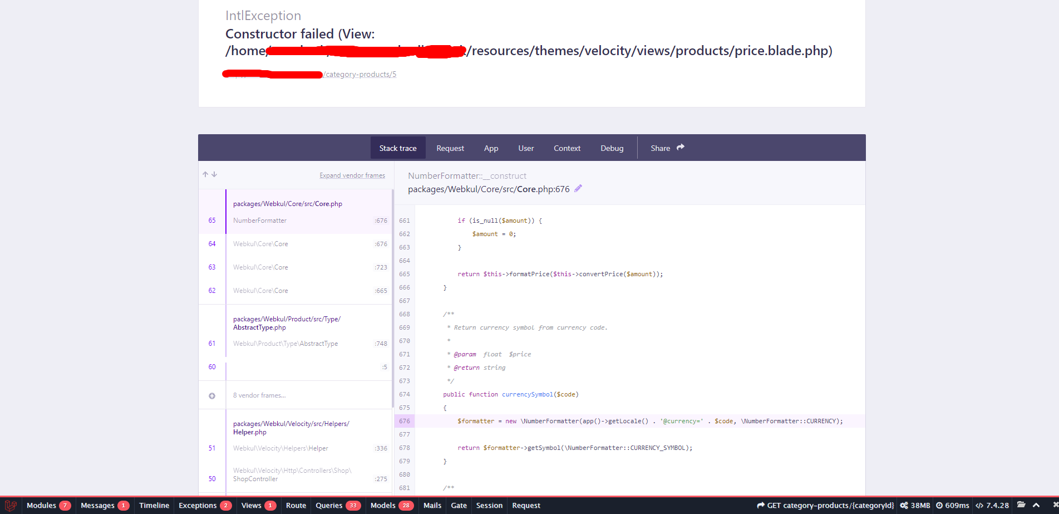Click the down arrow to go to next frame
This screenshot has width=1059, height=514.
tap(214, 174)
